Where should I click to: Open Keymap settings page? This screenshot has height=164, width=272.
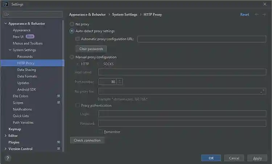pyautogui.click(x=15, y=129)
